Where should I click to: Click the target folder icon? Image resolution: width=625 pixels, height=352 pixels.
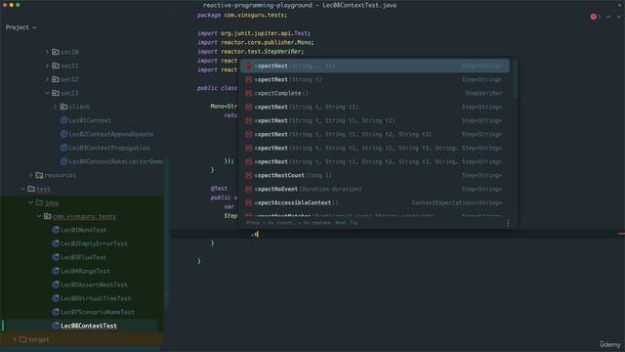[x=22, y=339]
